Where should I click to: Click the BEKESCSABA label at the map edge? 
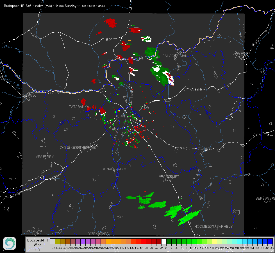tap(265, 198)
